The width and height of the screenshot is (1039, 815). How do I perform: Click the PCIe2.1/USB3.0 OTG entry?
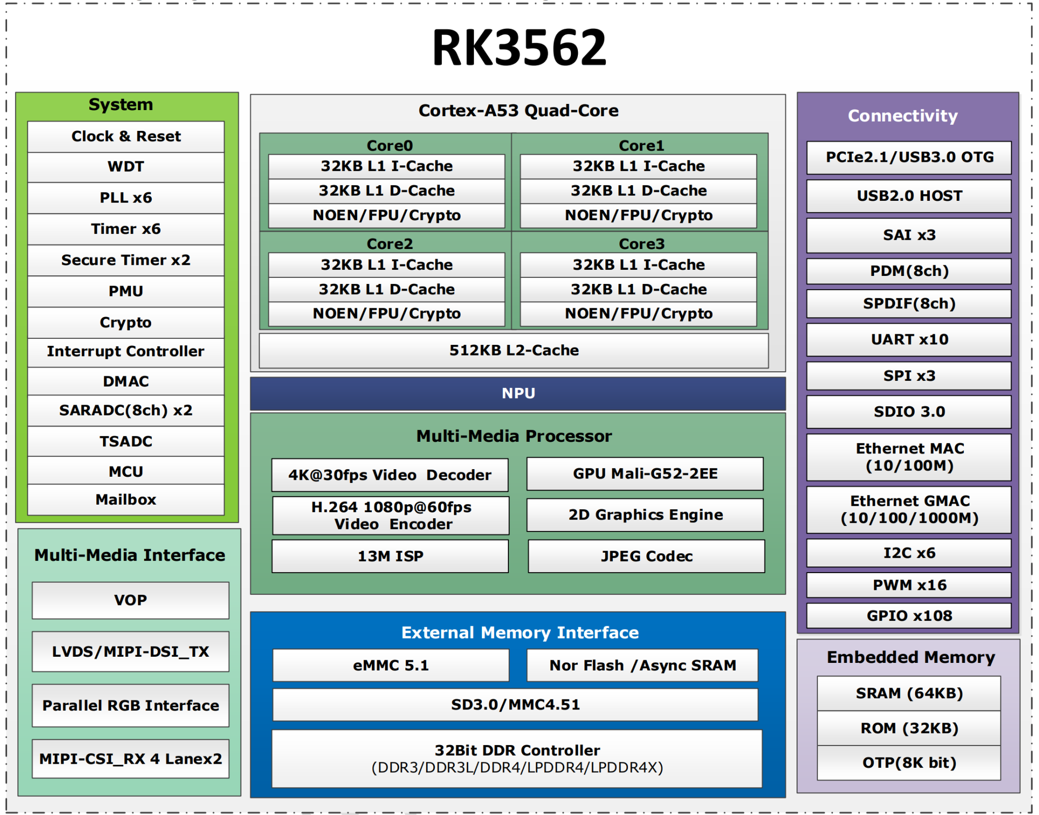click(908, 157)
